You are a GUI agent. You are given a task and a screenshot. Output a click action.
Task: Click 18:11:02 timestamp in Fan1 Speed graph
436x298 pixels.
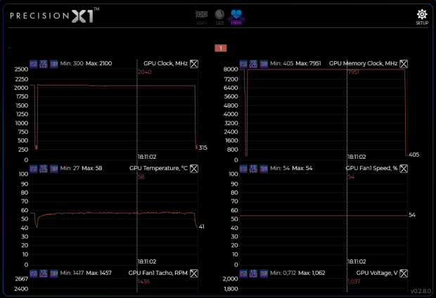(x=357, y=262)
